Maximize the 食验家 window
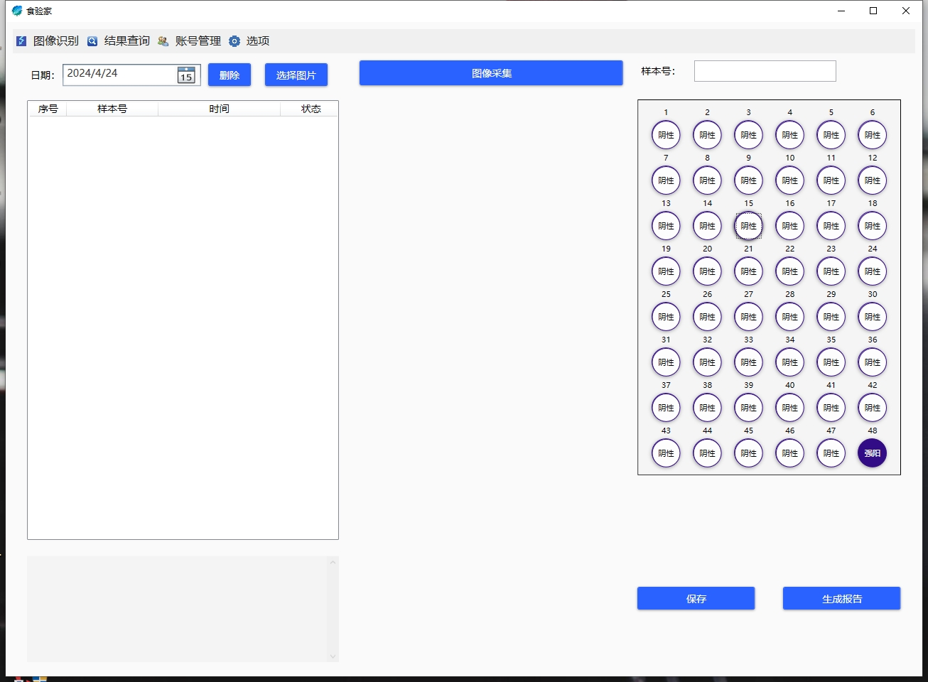This screenshot has height=682, width=928. click(x=873, y=11)
